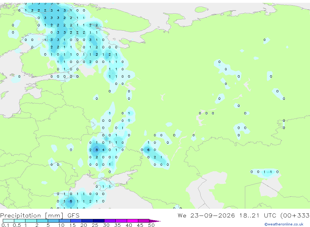Image resolution: width=310 pixels, height=227 pixels.
Task: Click the precipitation value 8 on the map
Action: pyautogui.click(x=97, y=150)
